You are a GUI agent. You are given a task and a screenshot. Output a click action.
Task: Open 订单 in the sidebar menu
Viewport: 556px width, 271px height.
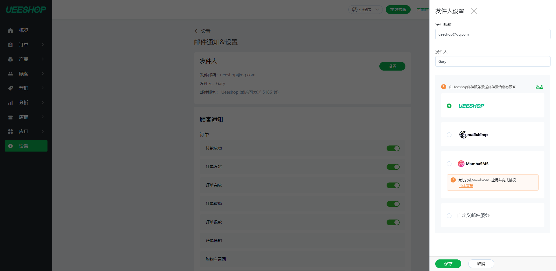24,45
